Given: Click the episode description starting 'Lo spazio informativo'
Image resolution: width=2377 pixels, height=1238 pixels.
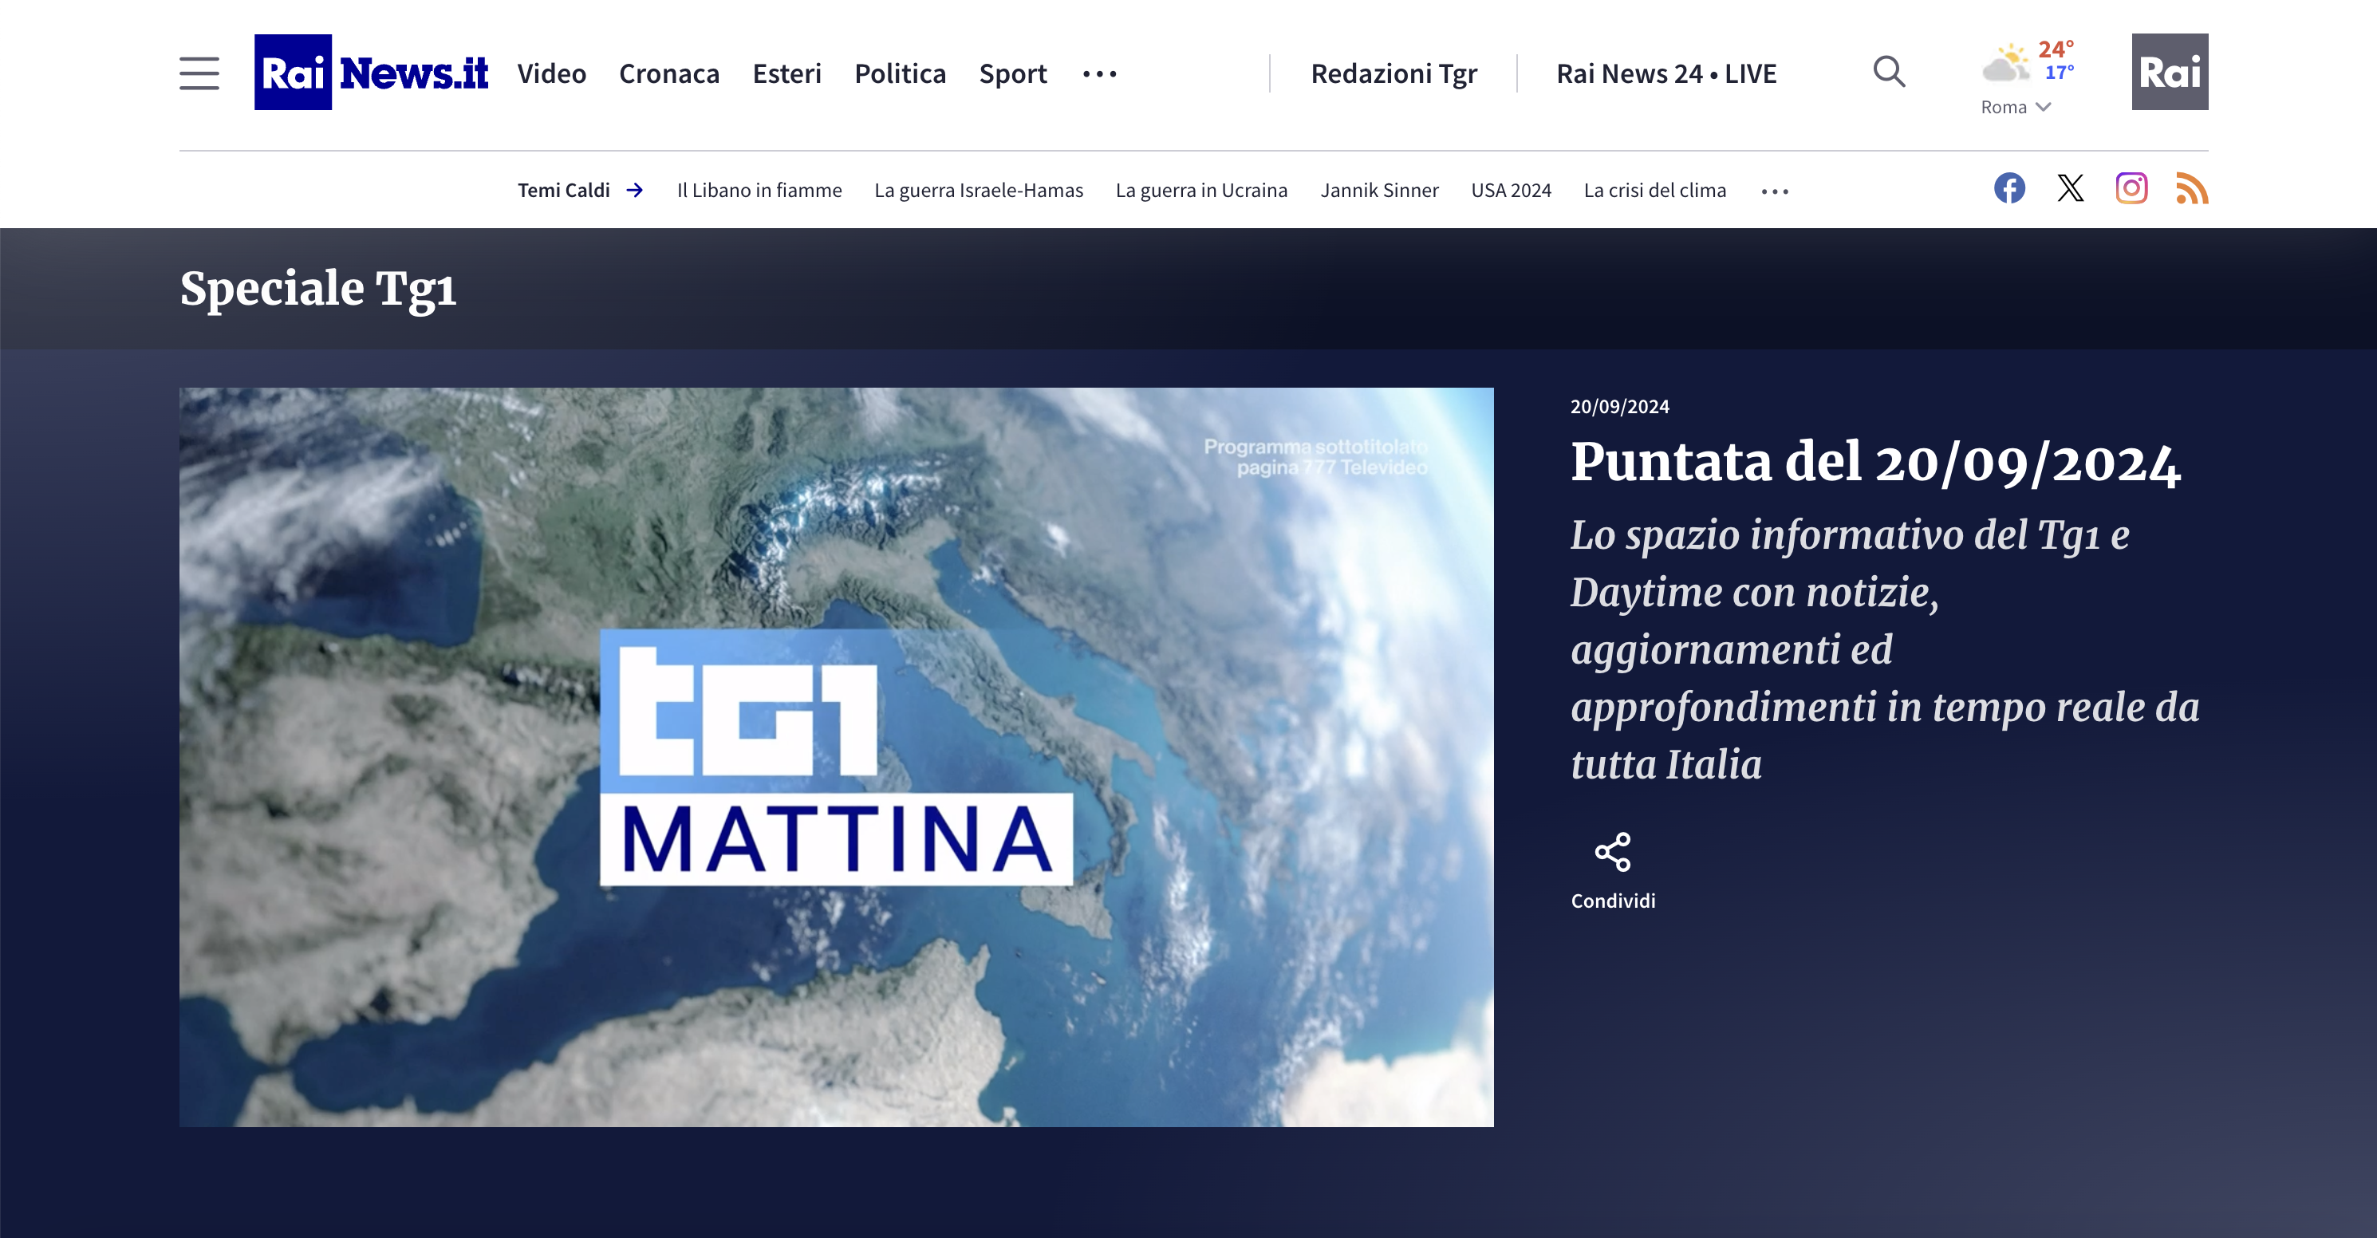Looking at the screenshot, I should tap(1885, 649).
